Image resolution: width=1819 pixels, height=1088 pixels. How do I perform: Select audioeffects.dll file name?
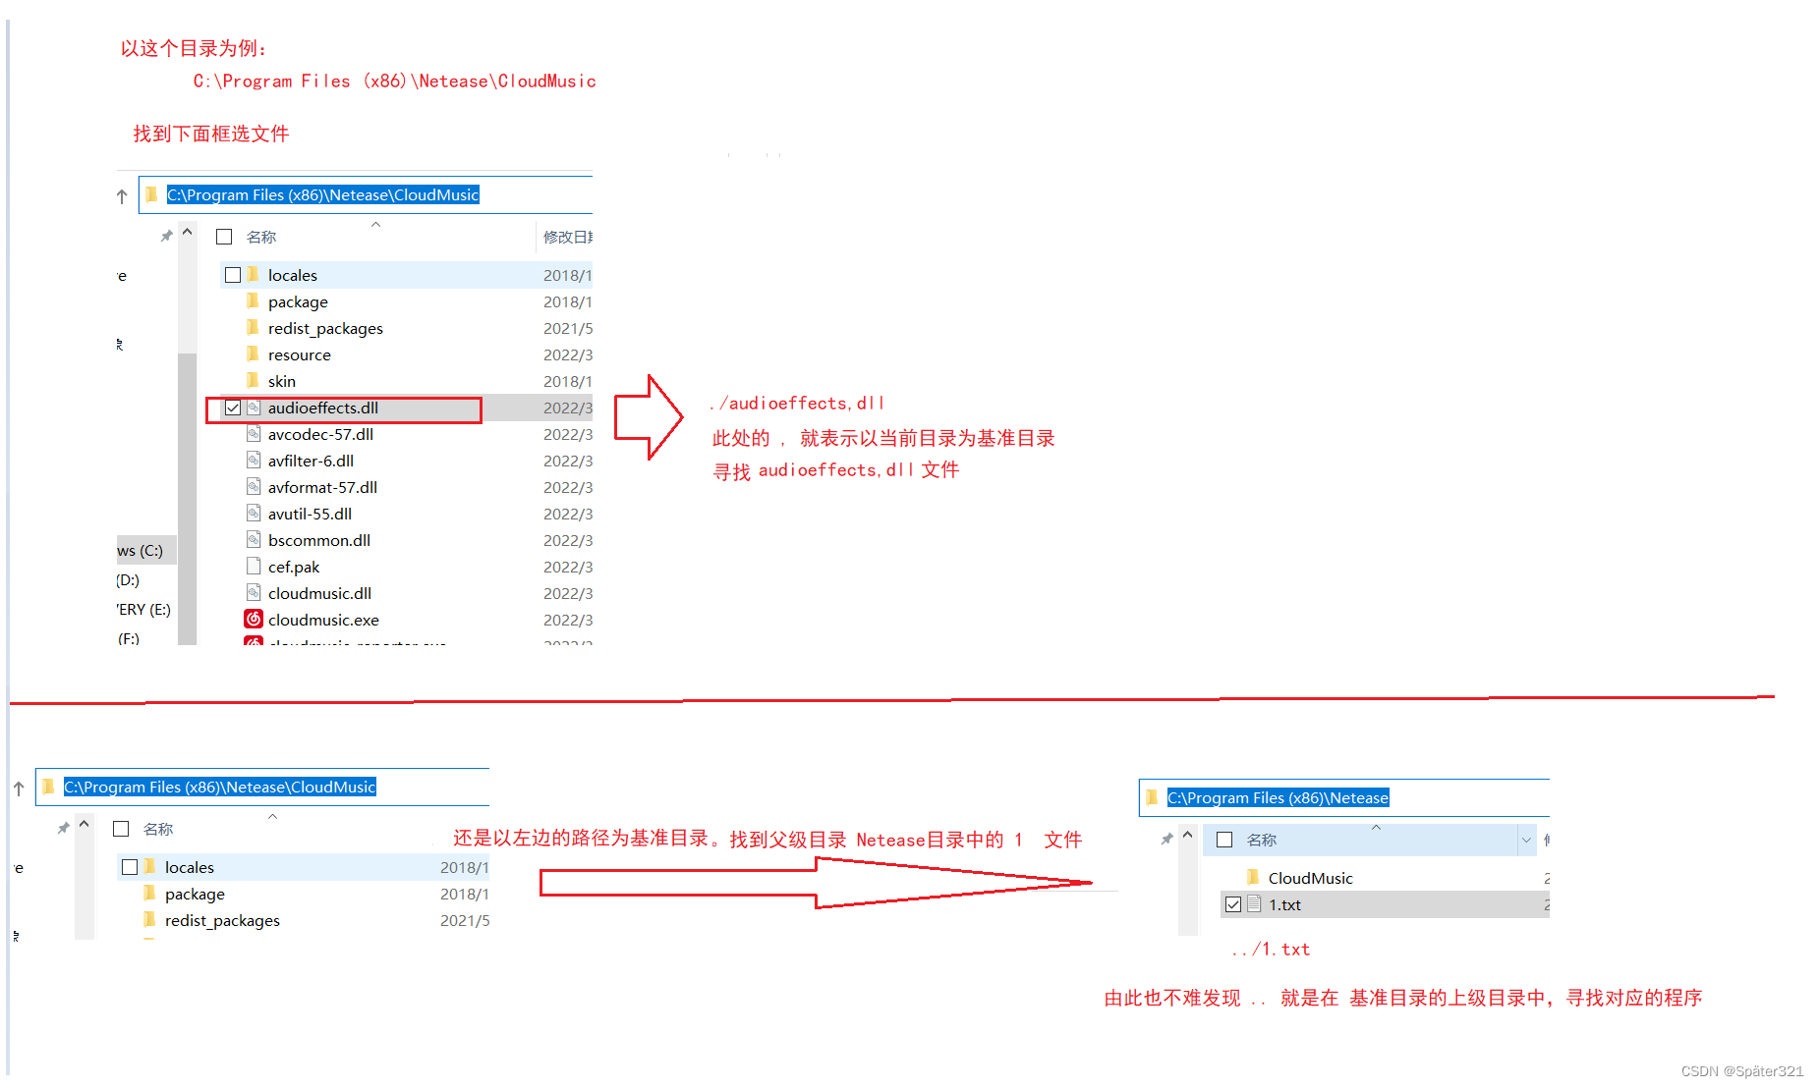323,408
